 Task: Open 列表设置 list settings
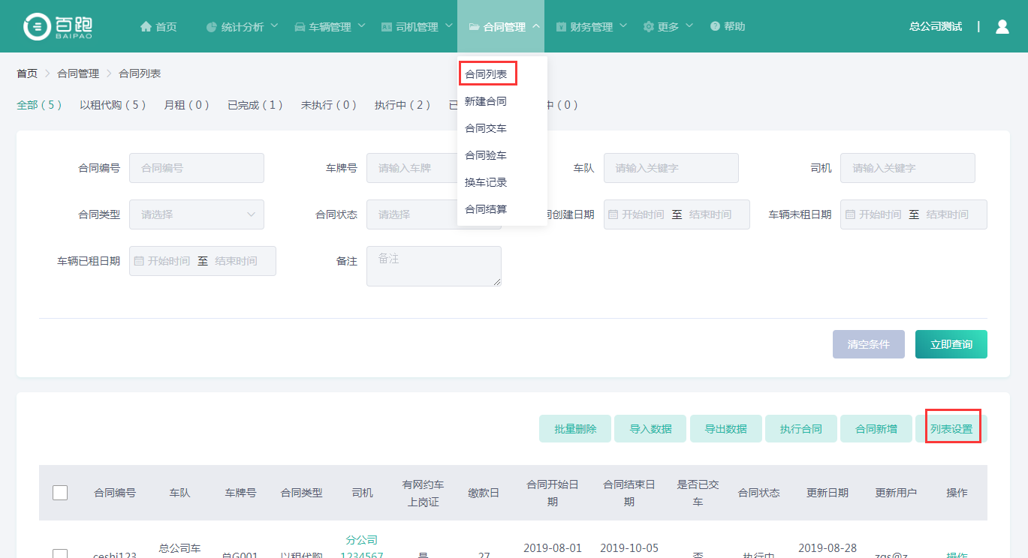tap(951, 429)
